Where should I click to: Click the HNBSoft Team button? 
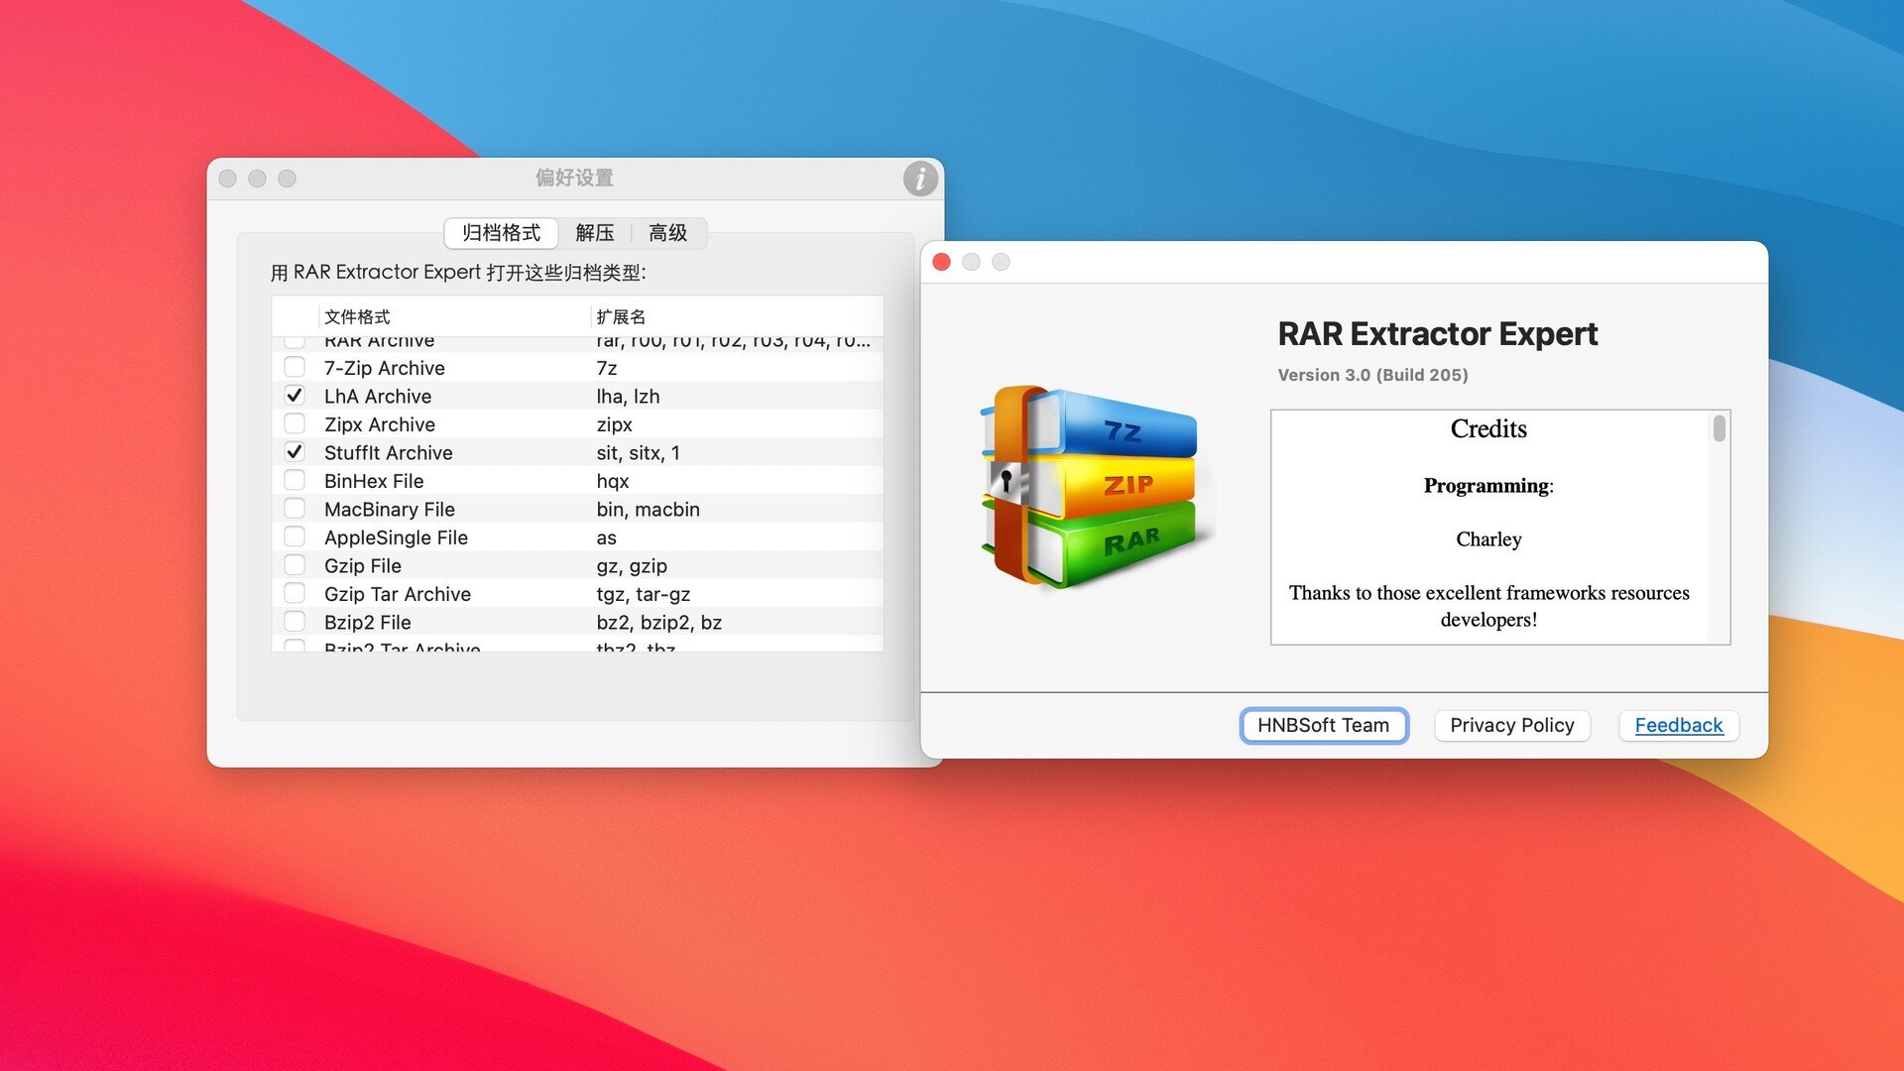point(1323,725)
